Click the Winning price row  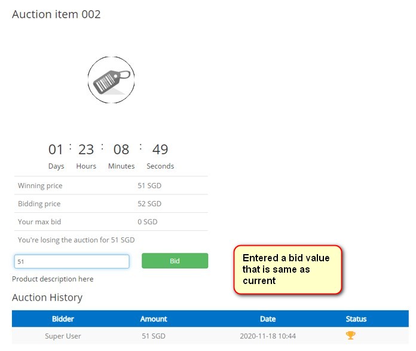click(111, 185)
